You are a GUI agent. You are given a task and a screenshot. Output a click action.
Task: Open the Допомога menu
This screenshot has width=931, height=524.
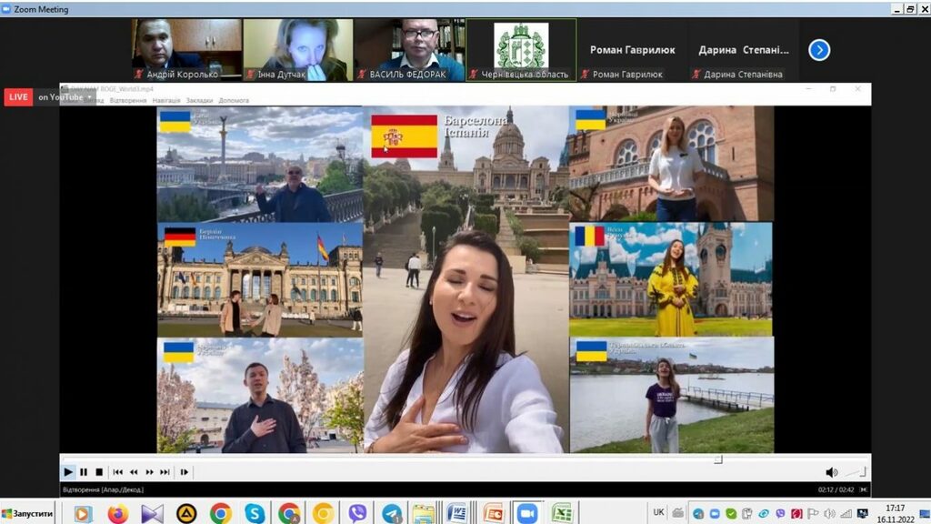click(234, 100)
